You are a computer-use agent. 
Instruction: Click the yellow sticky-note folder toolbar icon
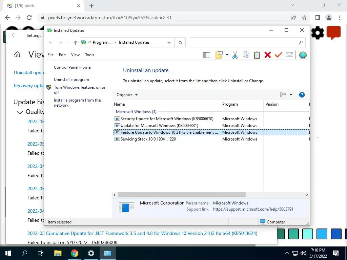(219, 55)
